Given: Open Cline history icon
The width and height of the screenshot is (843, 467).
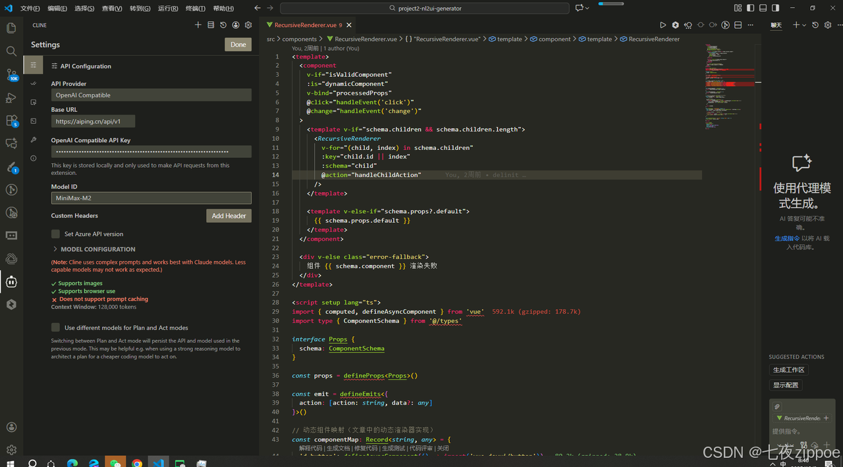Looking at the screenshot, I should point(223,25).
